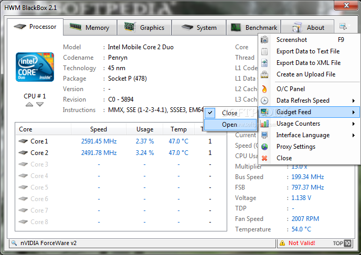This screenshot has height=255, width=361.
Task: Click the monitor graph icon on the Benchmark tab
Action: pos(236,28)
